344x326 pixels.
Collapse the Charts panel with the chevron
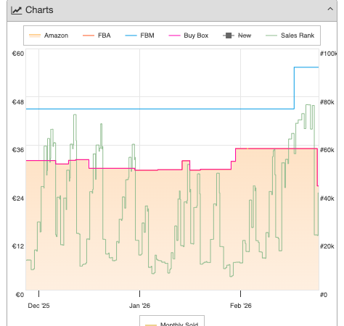click(x=330, y=9)
